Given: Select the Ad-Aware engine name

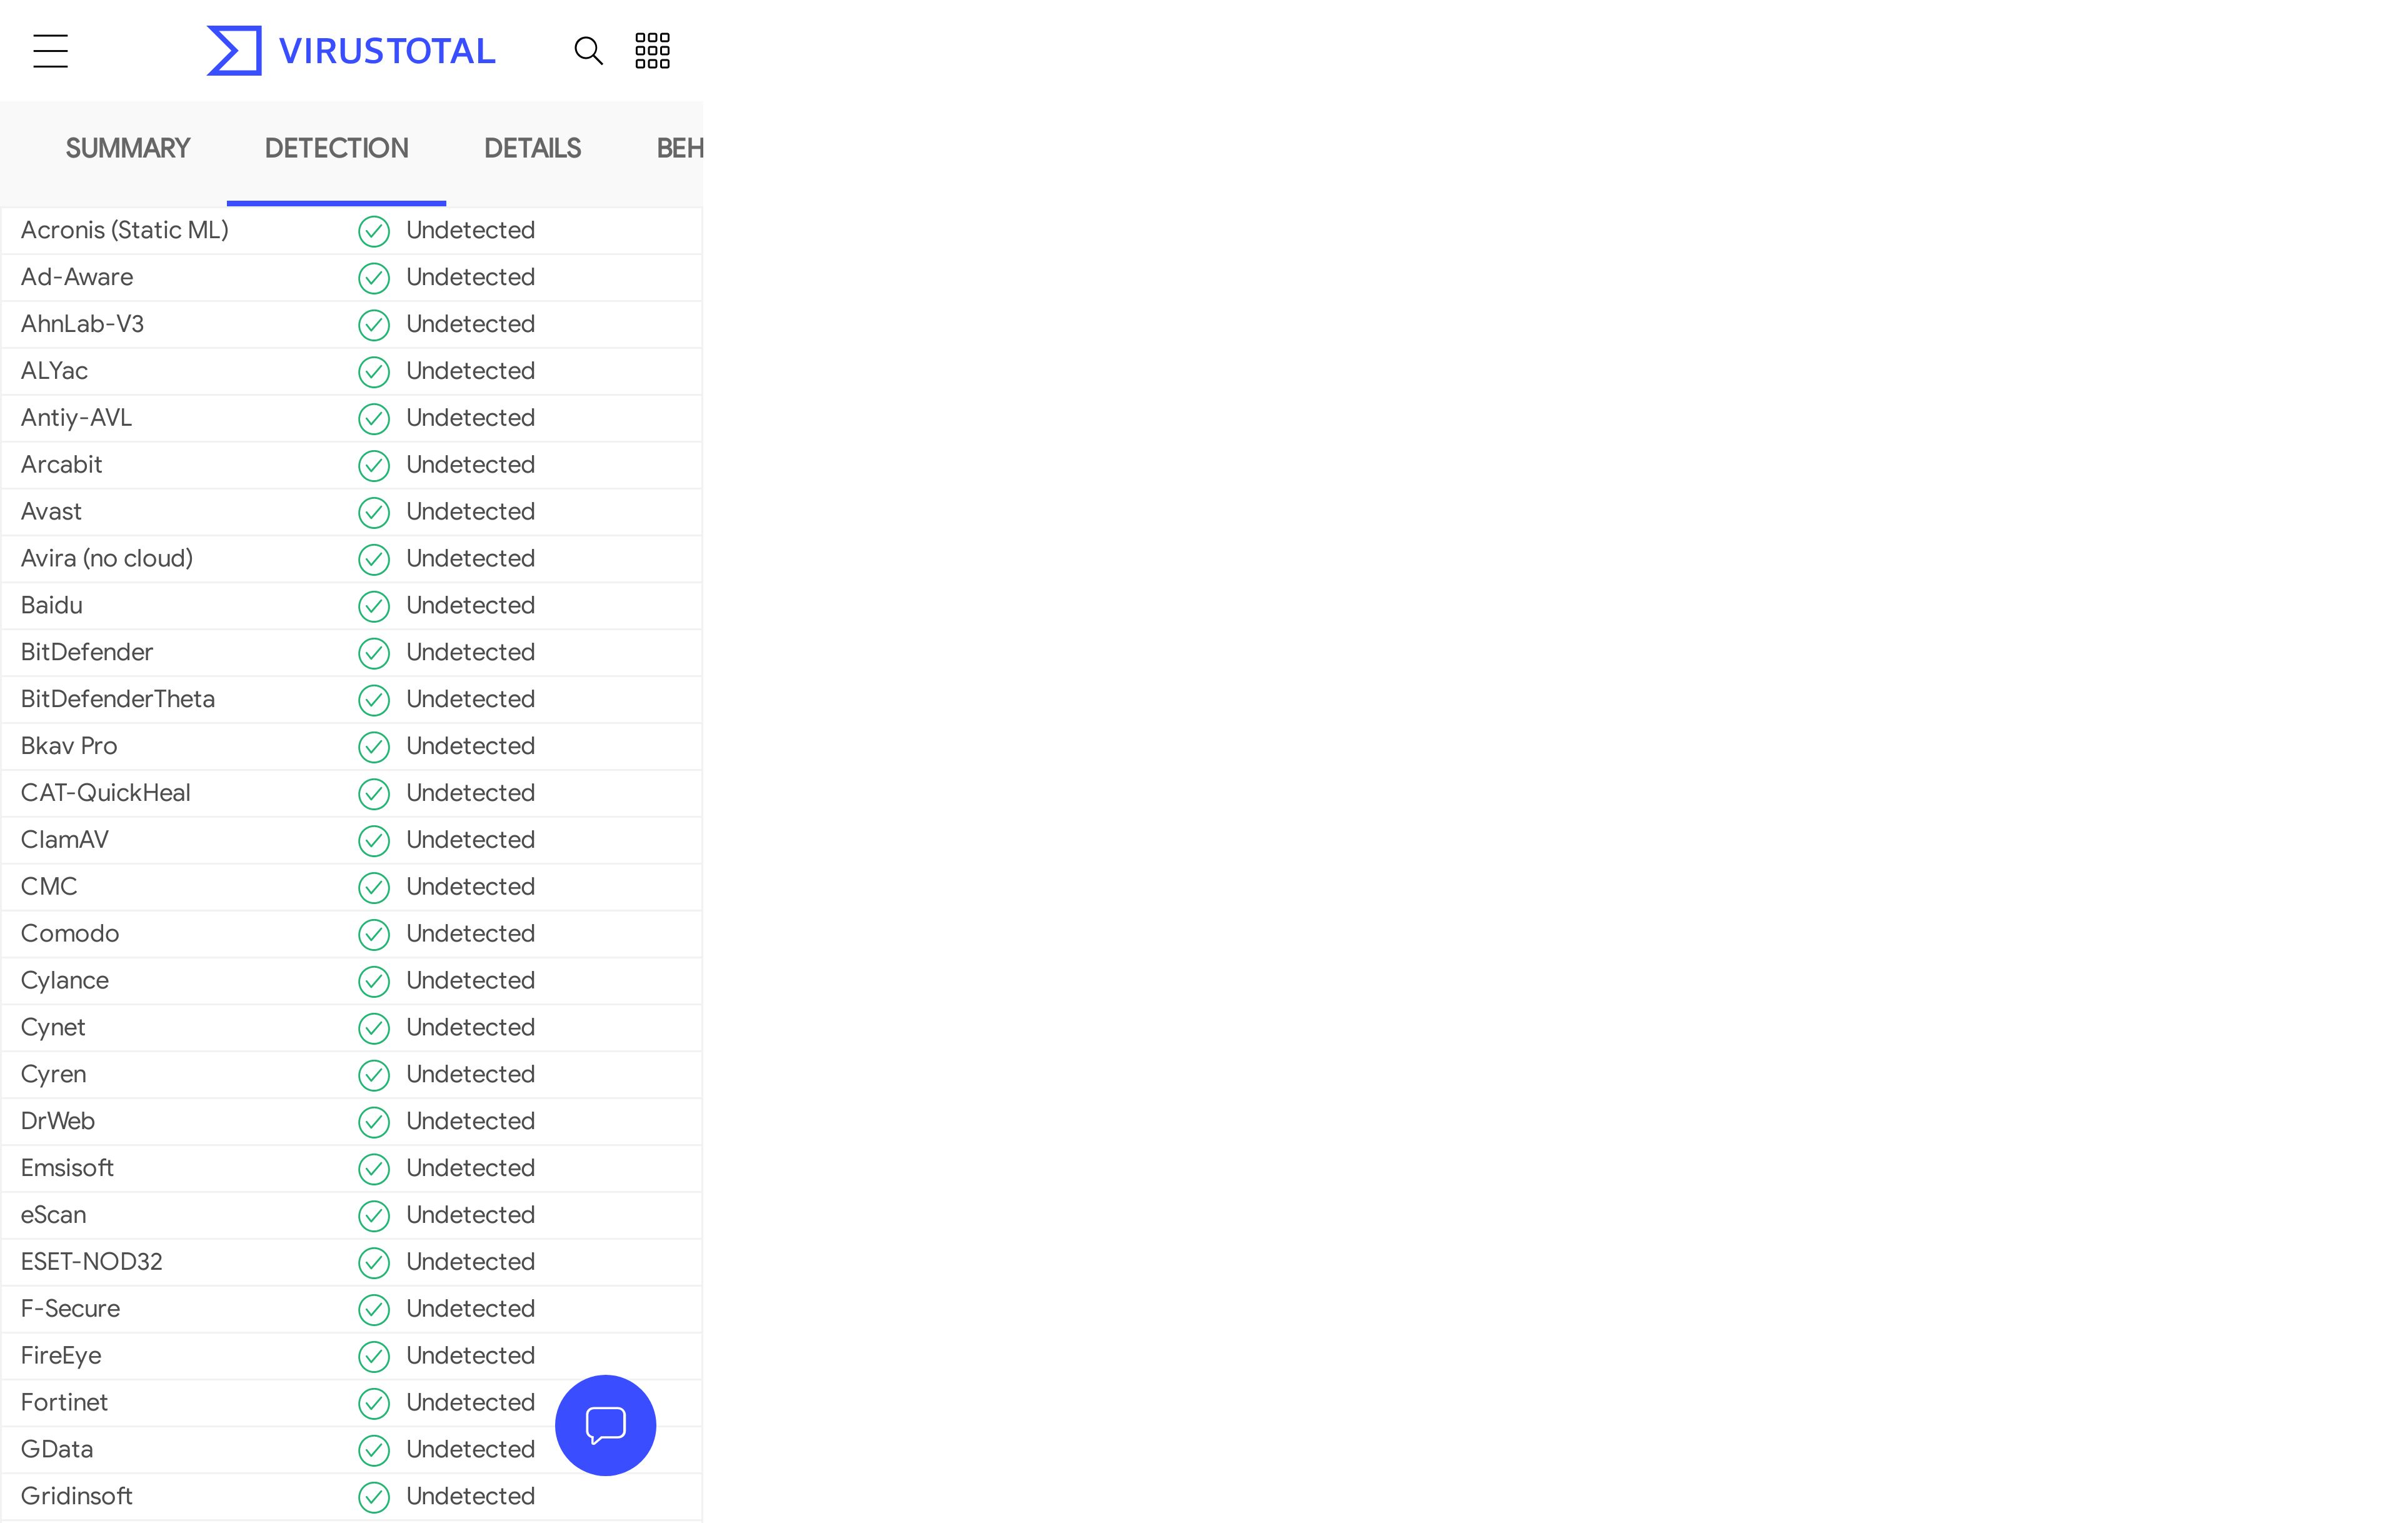Looking at the screenshot, I should 77,277.
